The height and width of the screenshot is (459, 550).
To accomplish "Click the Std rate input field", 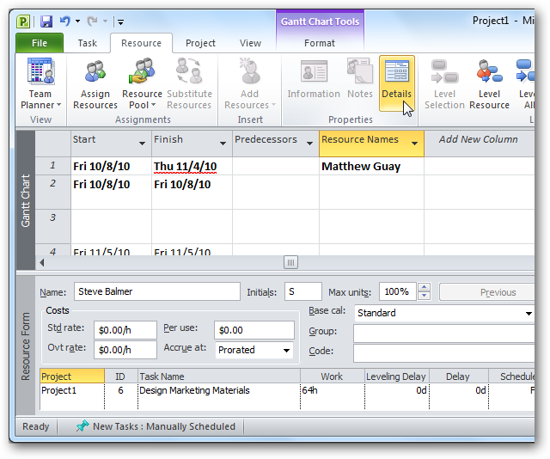I will 125,330.
